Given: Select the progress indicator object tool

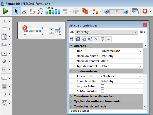Looking at the screenshot, I should (4, 78).
